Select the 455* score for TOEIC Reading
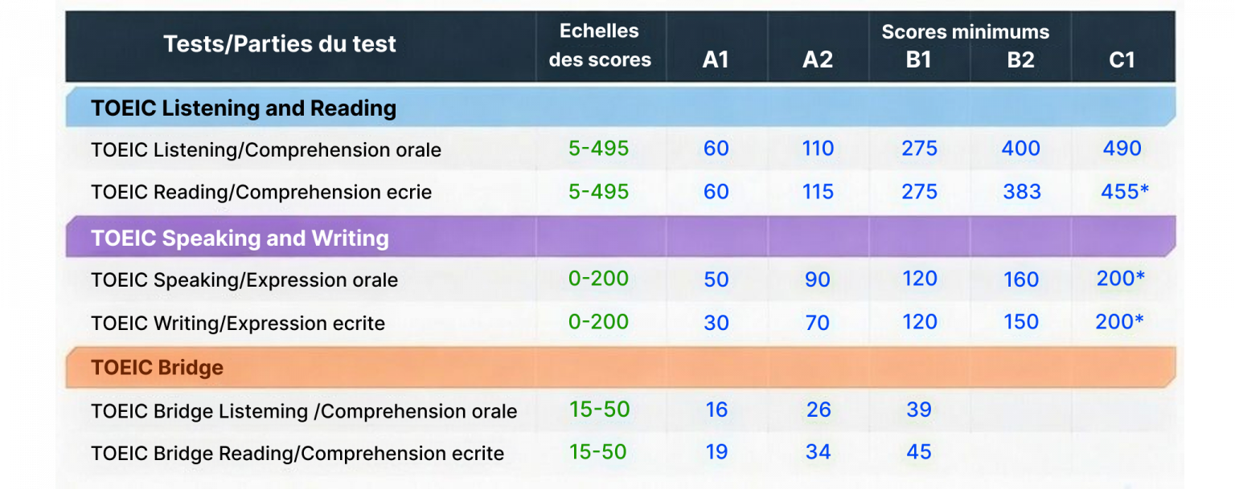The image size is (1235, 489). coord(1124,192)
